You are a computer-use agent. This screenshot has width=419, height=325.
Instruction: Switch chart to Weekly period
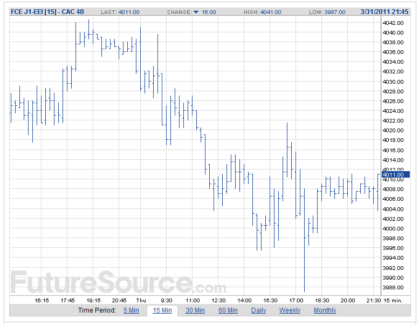pyautogui.click(x=290, y=310)
